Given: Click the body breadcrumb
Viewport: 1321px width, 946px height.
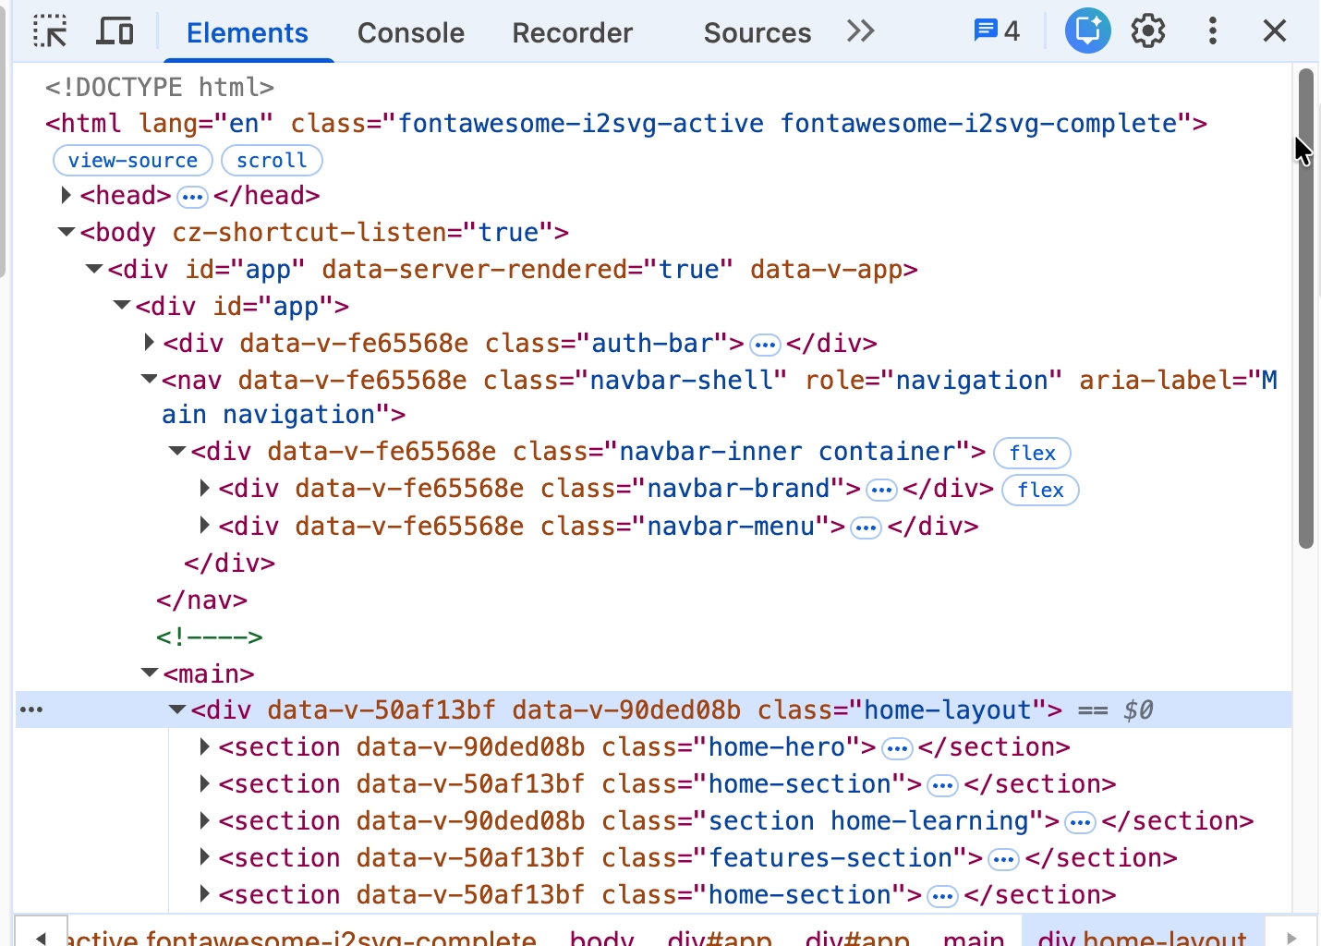Looking at the screenshot, I should (601, 937).
